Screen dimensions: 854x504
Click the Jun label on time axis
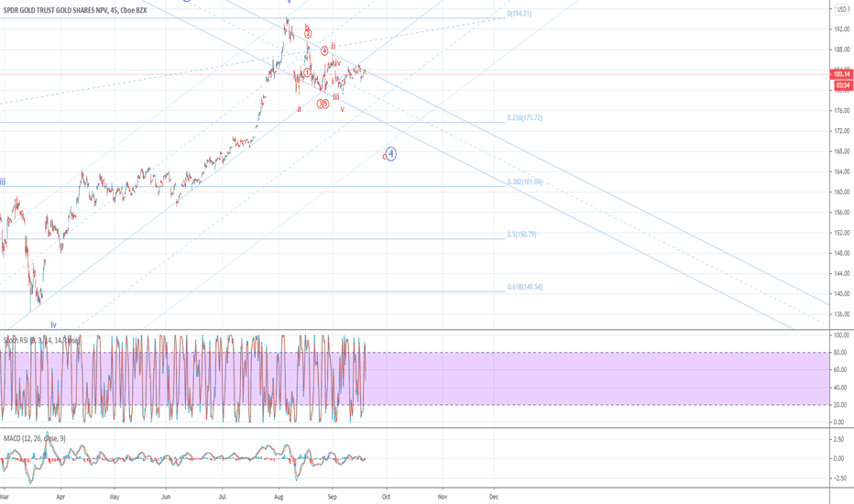click(166, 497)
